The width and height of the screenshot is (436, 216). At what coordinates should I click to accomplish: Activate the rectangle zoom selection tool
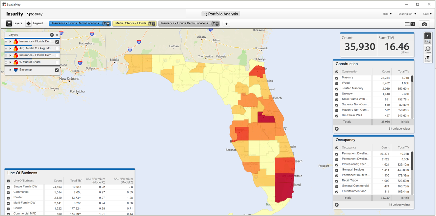point(428,41)
